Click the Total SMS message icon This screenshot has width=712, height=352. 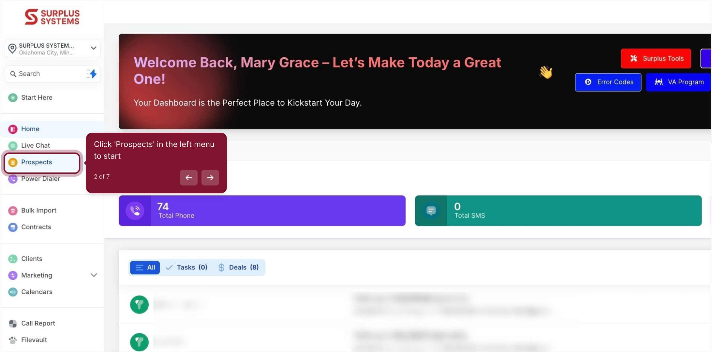pyautogui.click(x=431, y=211)
